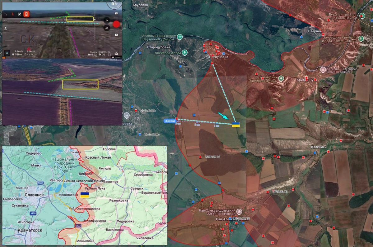This screenshot has height=247, width=373.
Task: Tap the diagonal pen icon in drone toolbar
Action: click(x=19, y=14)
